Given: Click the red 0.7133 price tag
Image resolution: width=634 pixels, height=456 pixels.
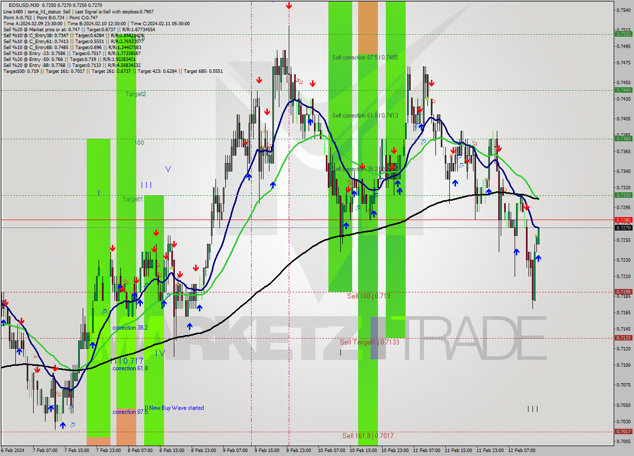Looking at the screenshot, I should (623, 338).
